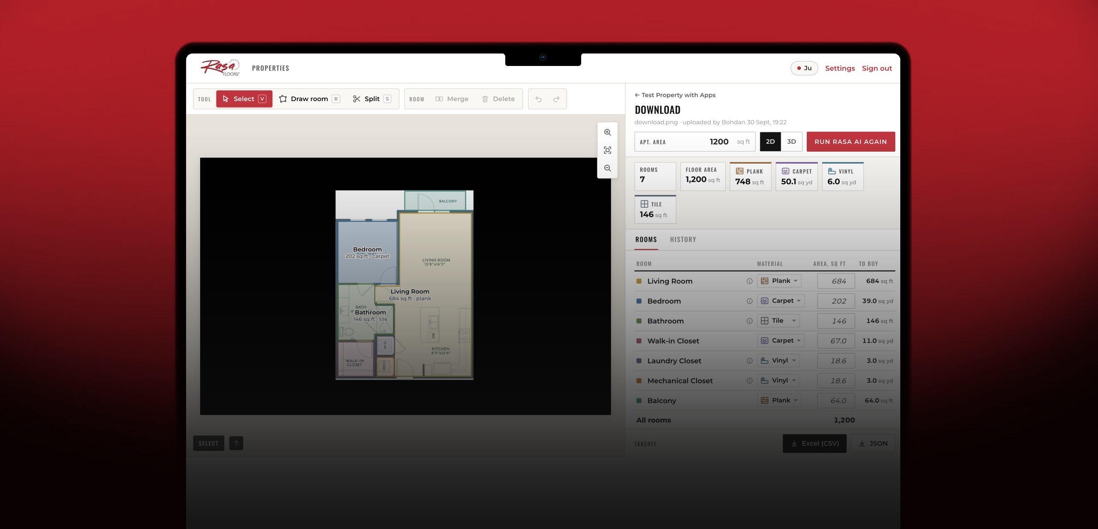Open the Properties nav item

[270, 68]
